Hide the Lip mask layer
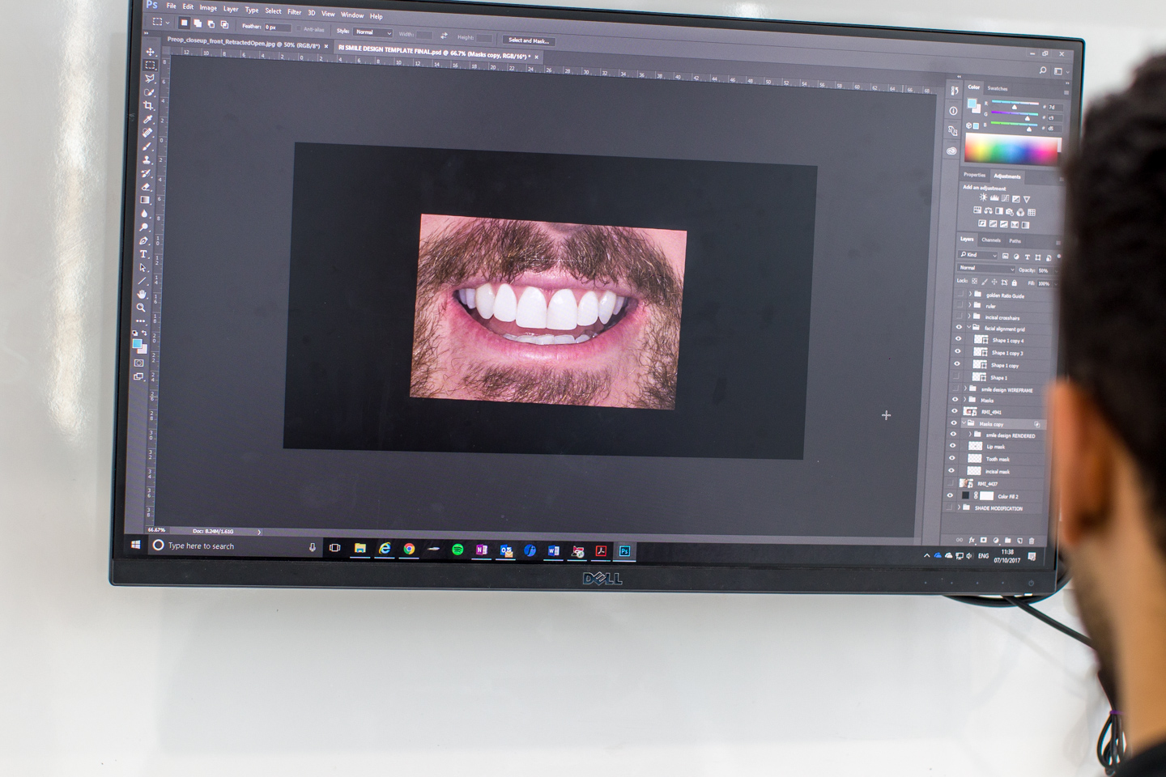 click(x=952, y=446)
